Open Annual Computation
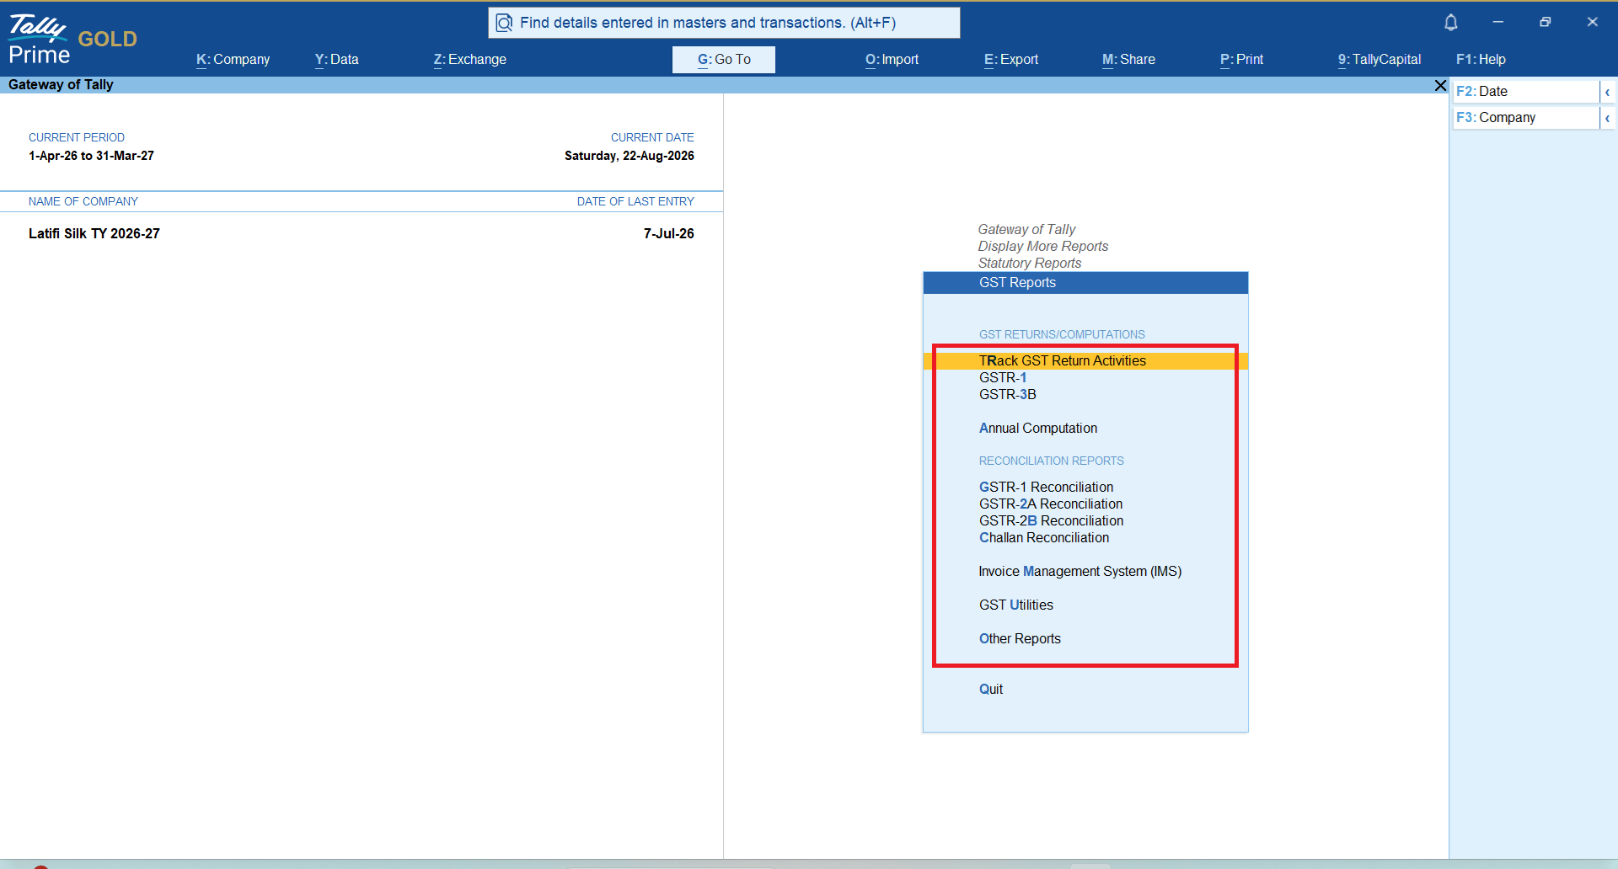Image resolution: width=1618 pixels, height=869 pixels. point(1037,429)
